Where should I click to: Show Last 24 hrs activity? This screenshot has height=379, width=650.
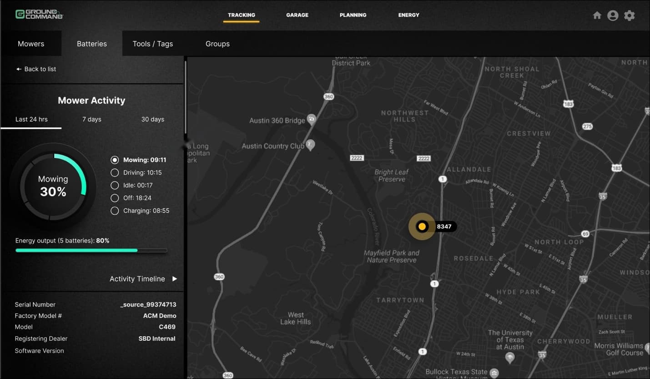[x=31, y=119]
